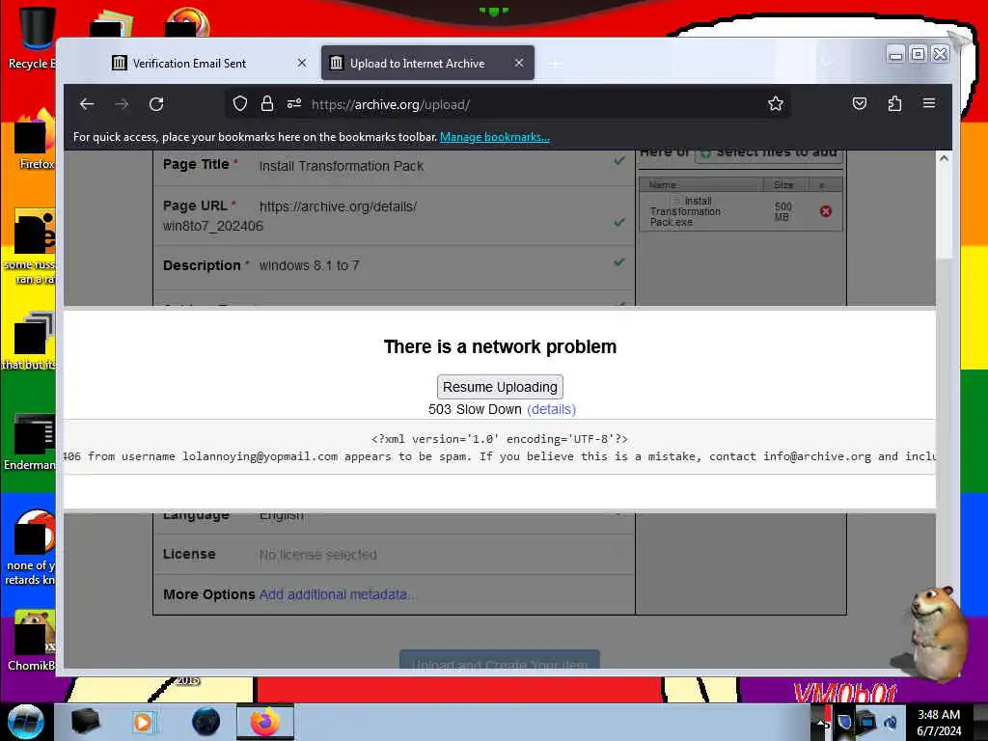Open the ChomikBox desktop icon
This screenshot has height=741, width=988.
tap(32, 642)
